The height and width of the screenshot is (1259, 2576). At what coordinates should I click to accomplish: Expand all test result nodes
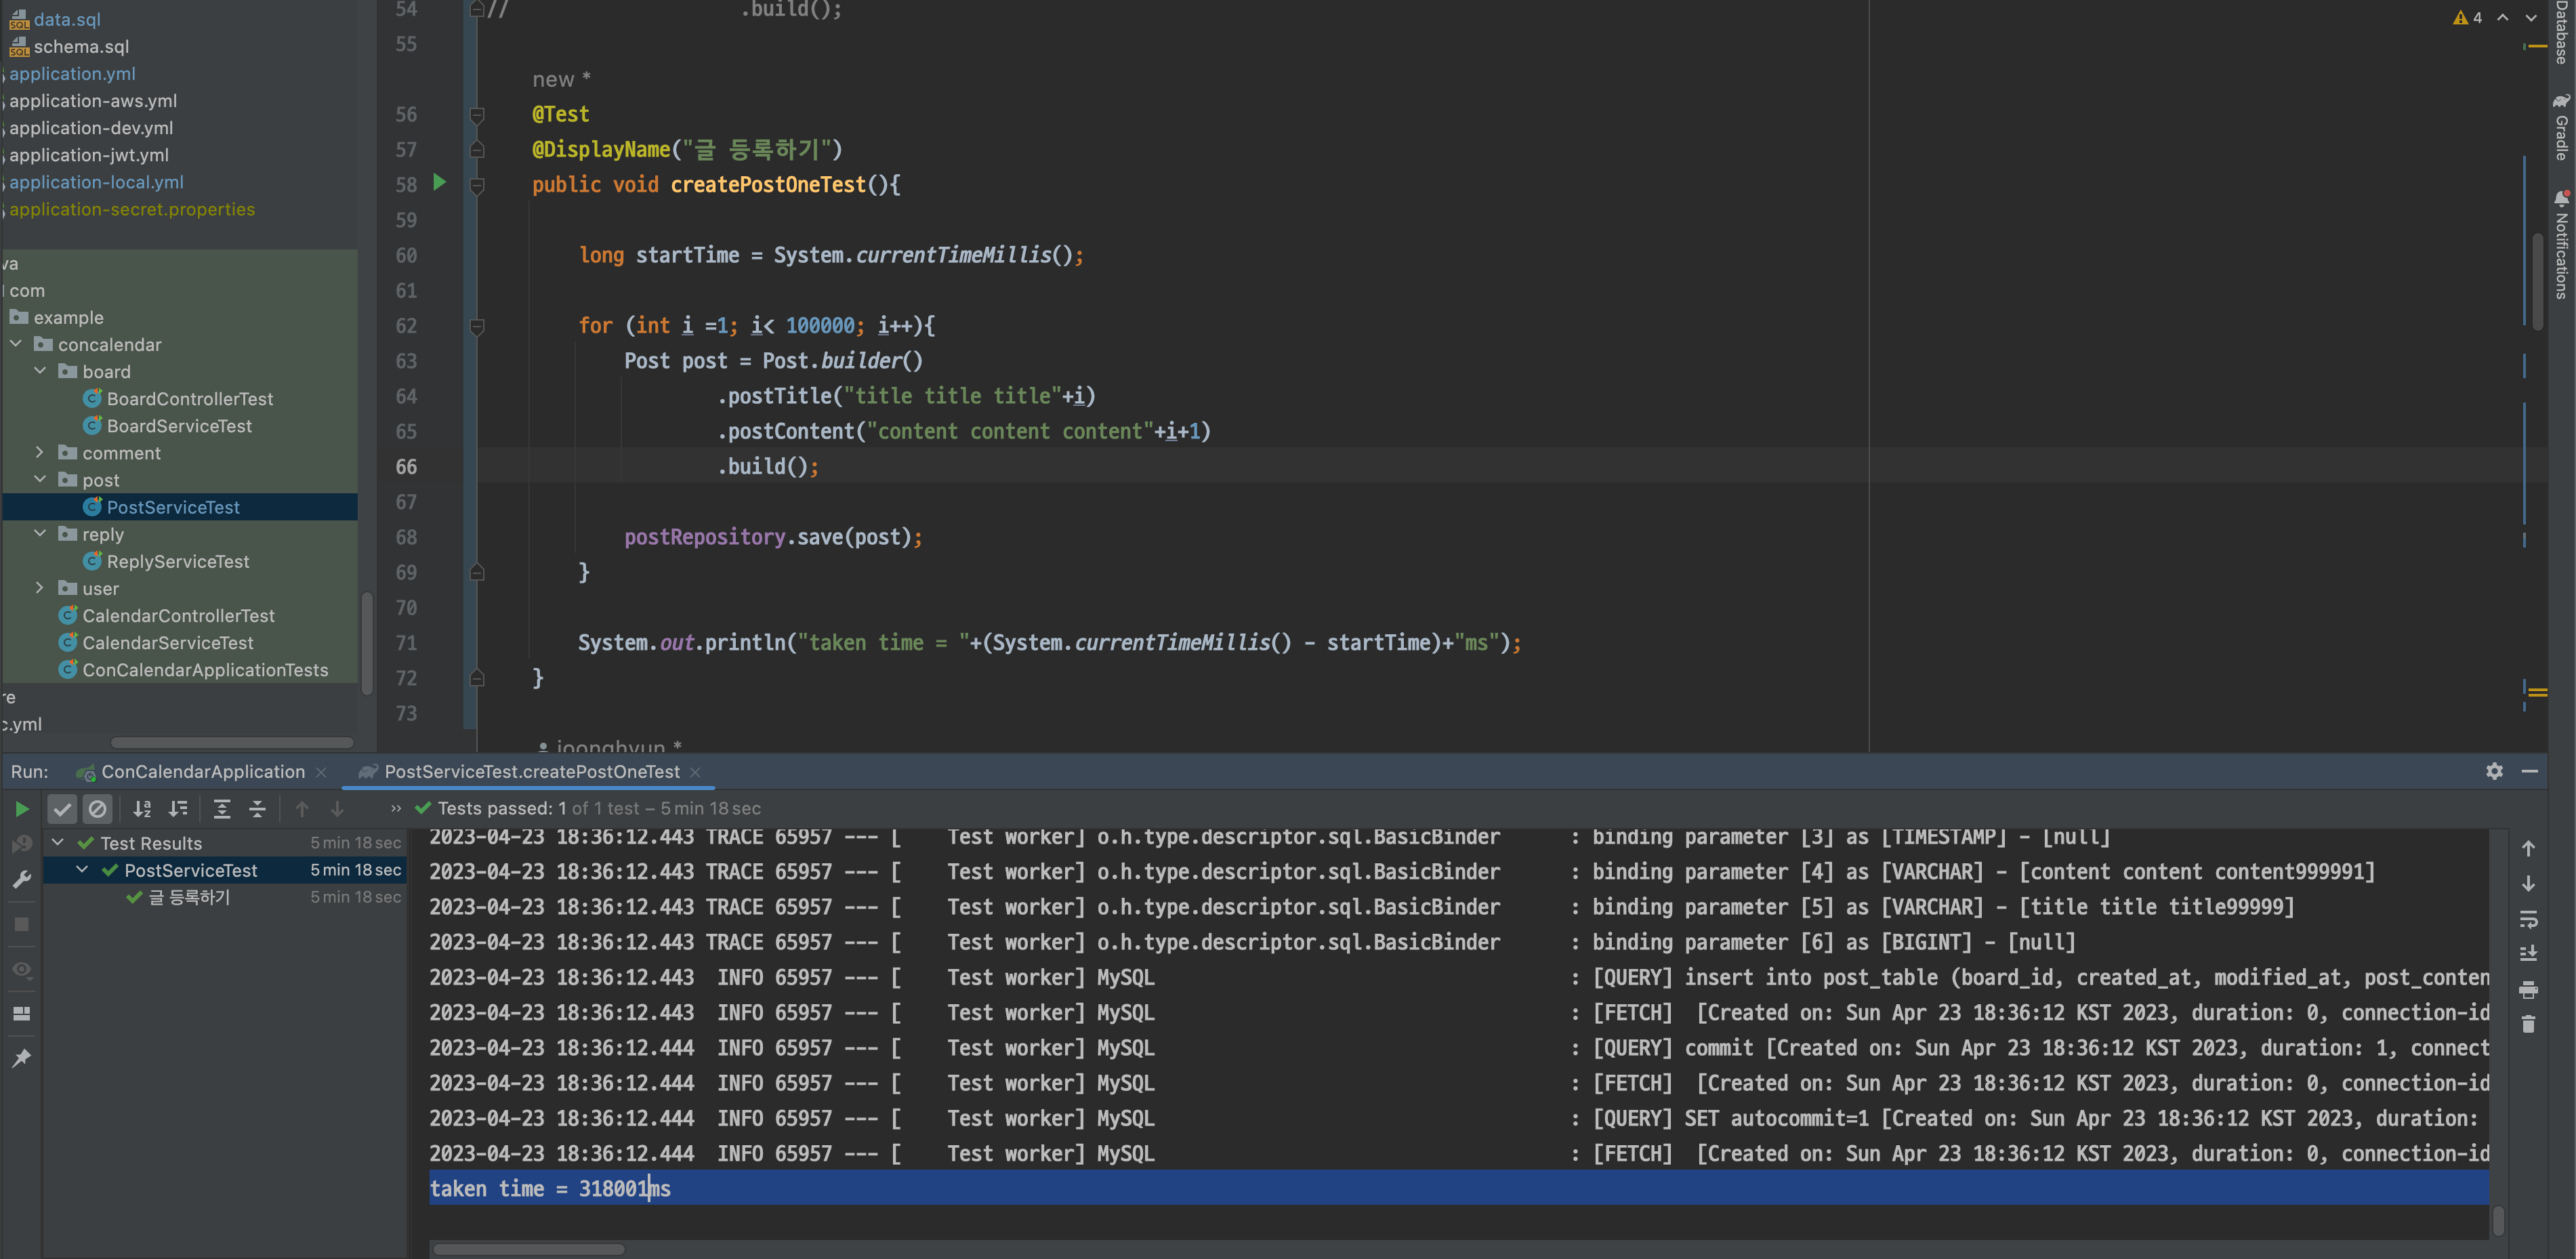coord(222,808)
